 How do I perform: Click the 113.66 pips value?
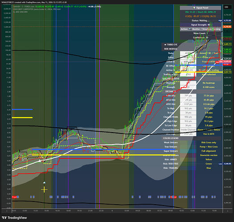click(209, 104)
